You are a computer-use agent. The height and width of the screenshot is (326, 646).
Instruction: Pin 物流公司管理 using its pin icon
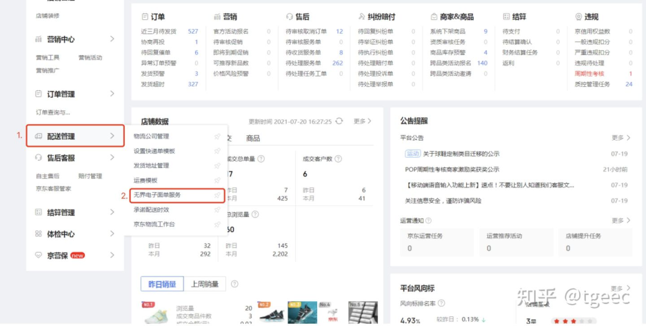point(217,136)
